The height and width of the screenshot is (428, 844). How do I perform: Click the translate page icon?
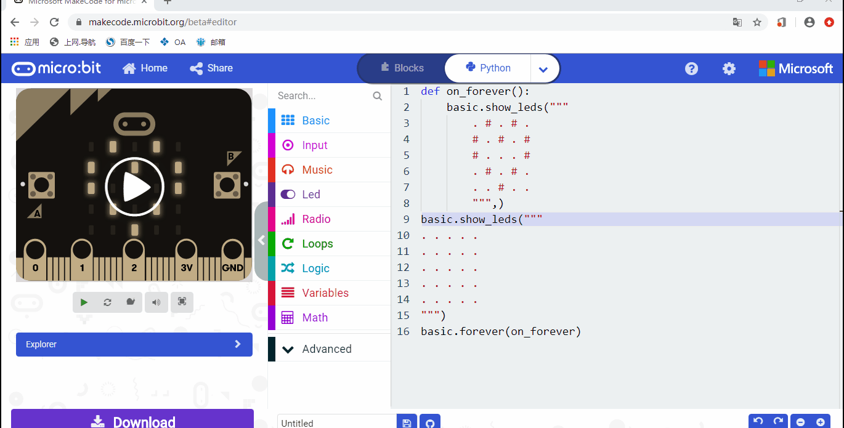(x=737, y=22)
